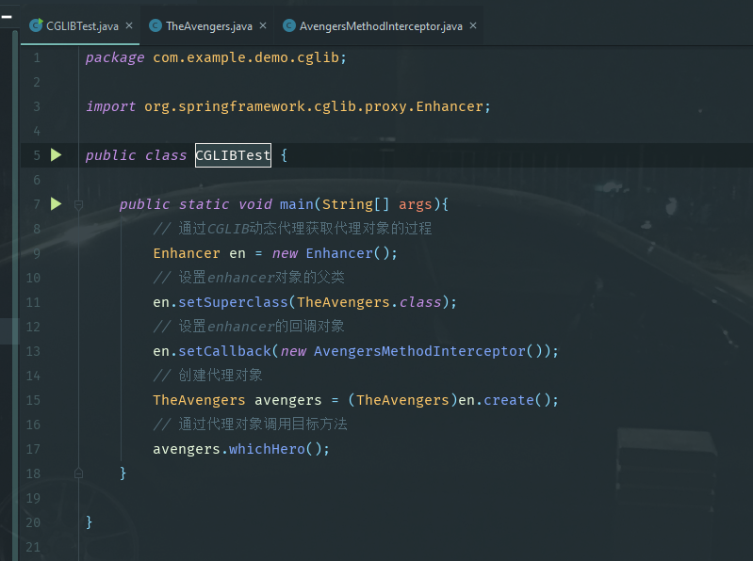The height and width of the screenshot is (561, 753).
Task: Open the TheAvengers.java tab
Action: (x=209, y=26)
